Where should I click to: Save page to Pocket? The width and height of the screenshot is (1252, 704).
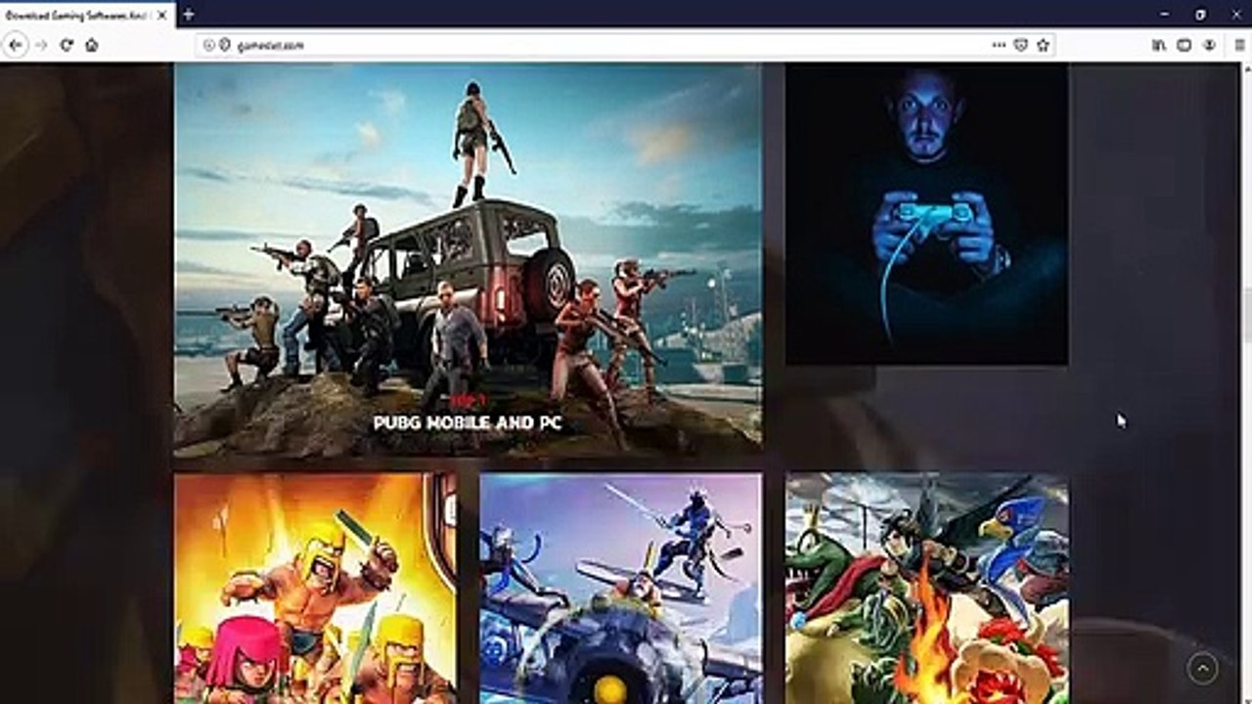click(1020, 45)
